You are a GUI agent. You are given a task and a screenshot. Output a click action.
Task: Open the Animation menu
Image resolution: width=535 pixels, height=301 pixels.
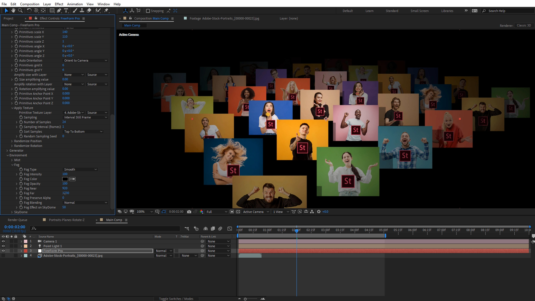(75, 4)
